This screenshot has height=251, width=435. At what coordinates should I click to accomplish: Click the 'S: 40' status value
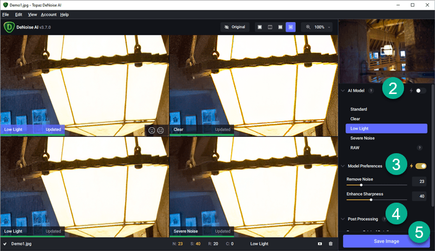[195, 244]
